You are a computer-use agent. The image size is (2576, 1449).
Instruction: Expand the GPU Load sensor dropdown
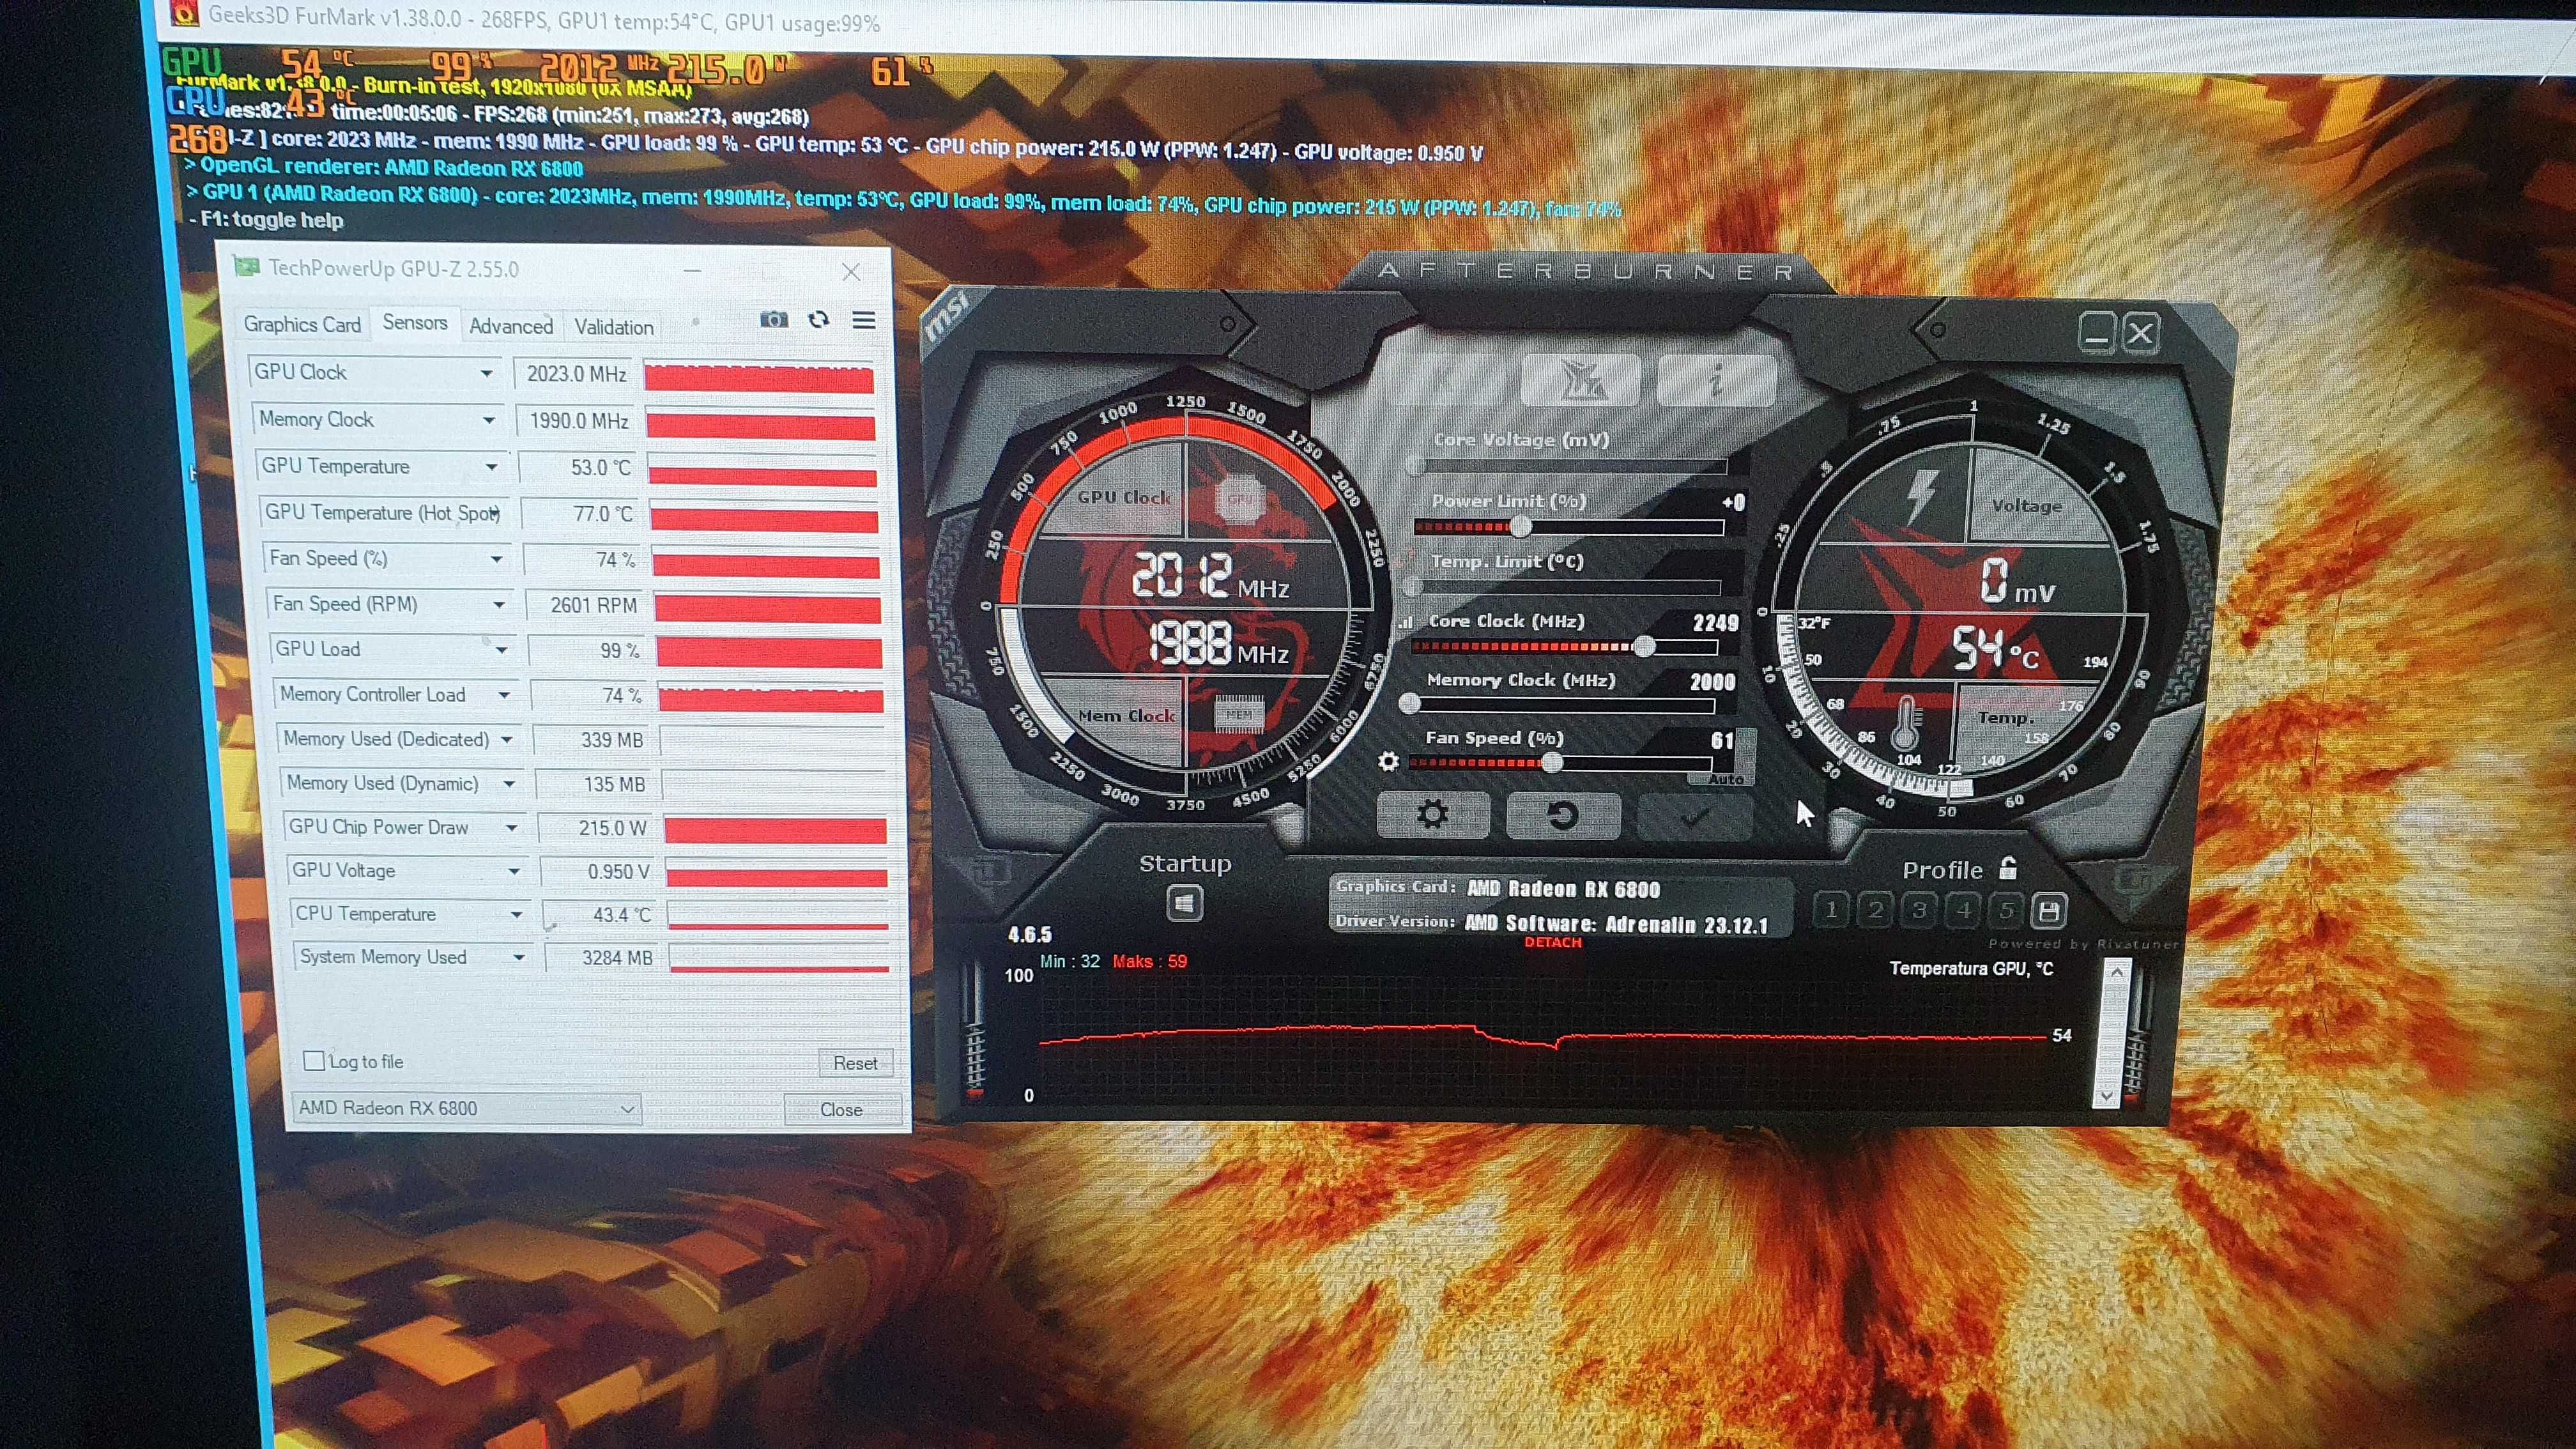(x=501, y=650)
